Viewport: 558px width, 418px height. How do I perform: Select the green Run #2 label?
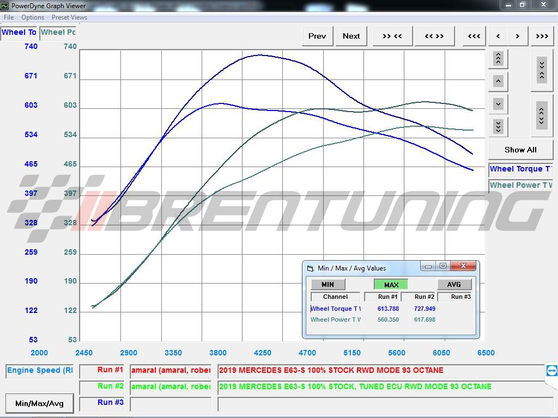click(x=102, y=386)
